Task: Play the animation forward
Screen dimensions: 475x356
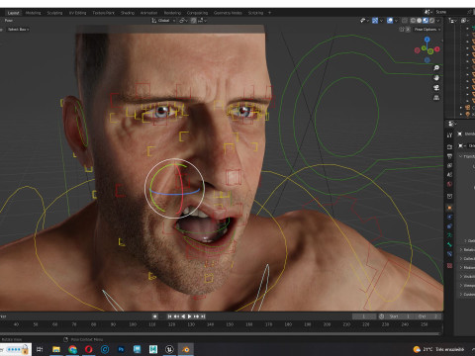Action: click(190, 316)
